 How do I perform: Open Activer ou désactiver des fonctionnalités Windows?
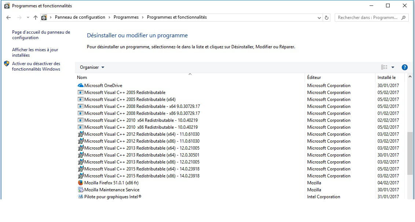[36, 66]
